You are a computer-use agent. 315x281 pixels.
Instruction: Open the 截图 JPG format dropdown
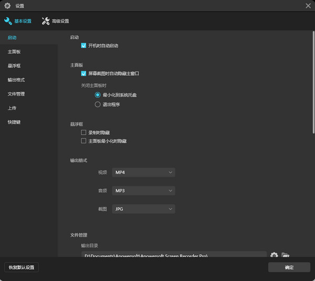pos(143,209)
